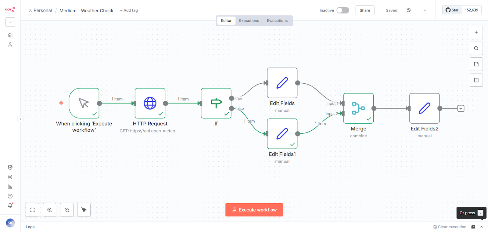Open the Help question mark icon
Viewport: 488px width, 232px height.
point(10,196)
